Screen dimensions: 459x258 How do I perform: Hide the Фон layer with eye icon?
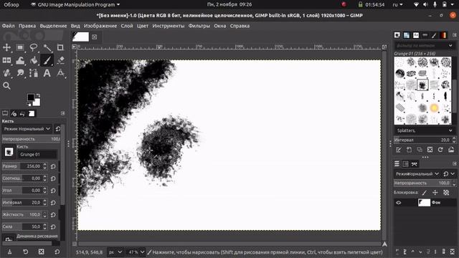click(399, 202)
